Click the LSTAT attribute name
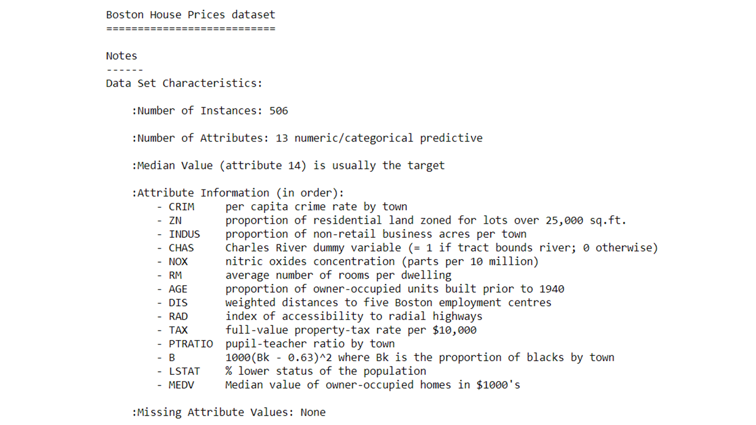This screenshot has width=756, height=425. [x=184, y=371]
